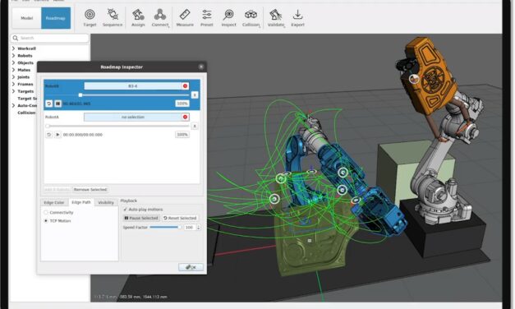Switch to the Roadmap tab

tap(56, 18)
